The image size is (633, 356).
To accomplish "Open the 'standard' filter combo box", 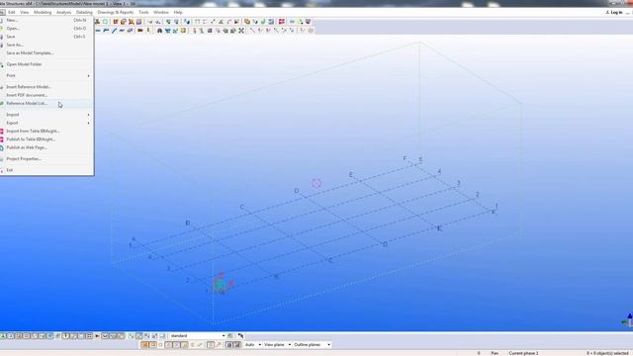I will click(x=198, y=336).
